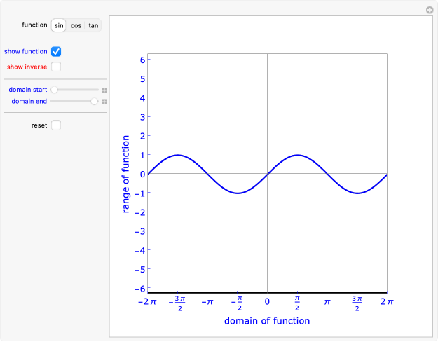Screen dimensions: 438x342
Task: Switch function to cos
Action: (x=76, y=25)
